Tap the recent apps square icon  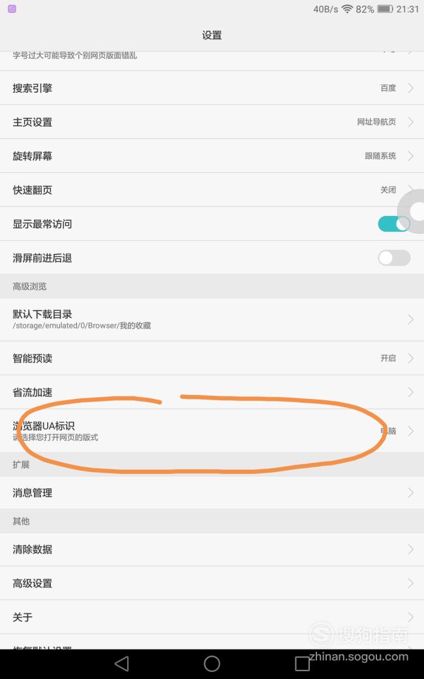point(302,663)
